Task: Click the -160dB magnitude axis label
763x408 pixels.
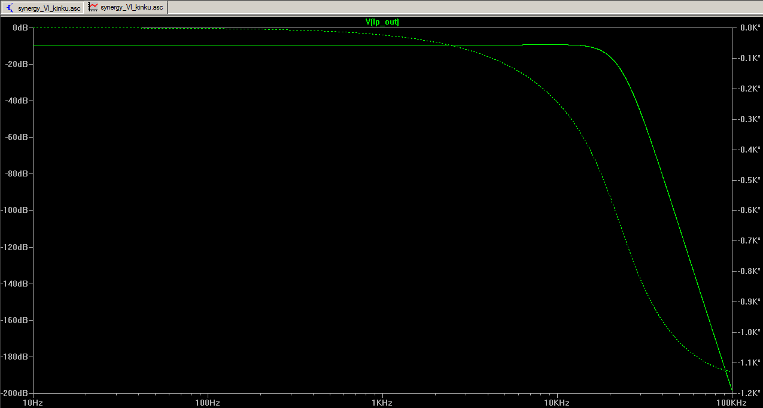Action: point(16,320)
